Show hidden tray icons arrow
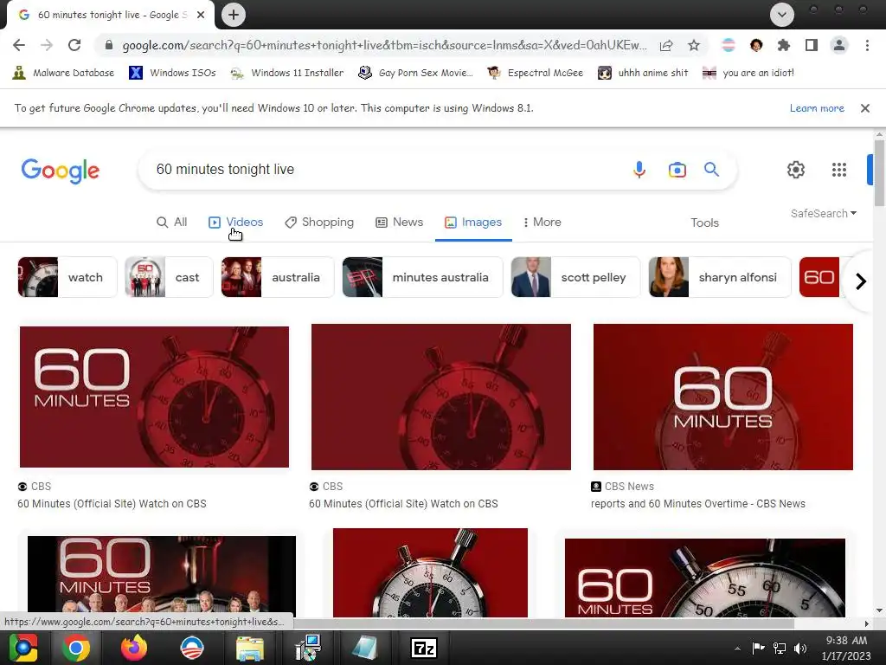This screenshot has height=665, width=886. (x=737, y=648)
